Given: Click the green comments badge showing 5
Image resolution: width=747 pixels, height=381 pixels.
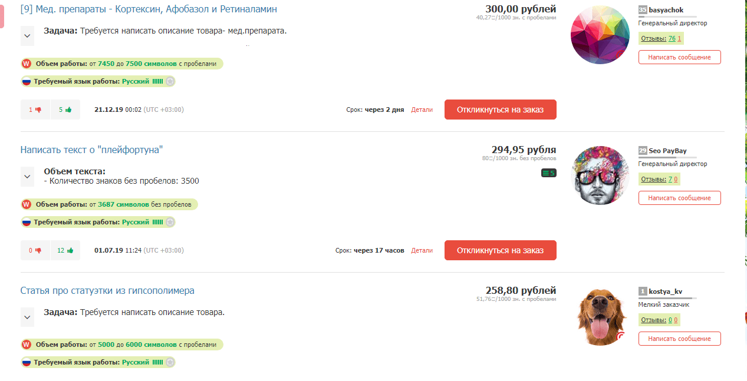Looking at the screenshot, I should (x=548, y=173).
